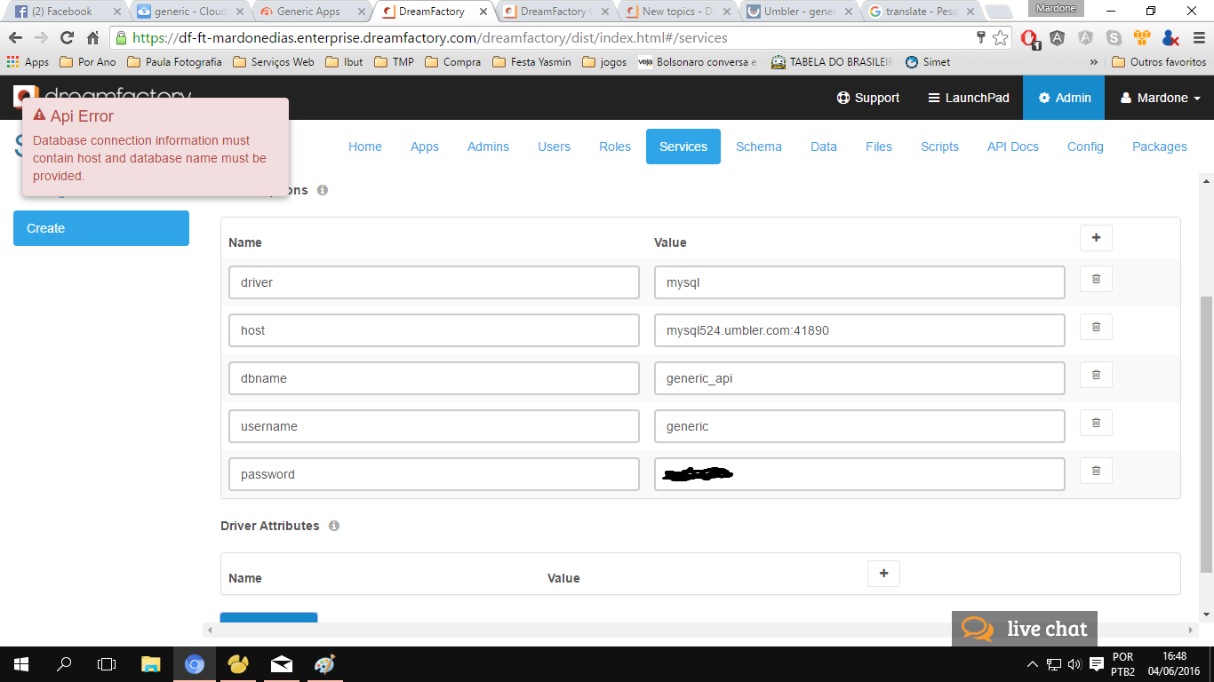Go to the Roles section
Viewport: 1214px width, 682px height.
click(x=615, y=147)
